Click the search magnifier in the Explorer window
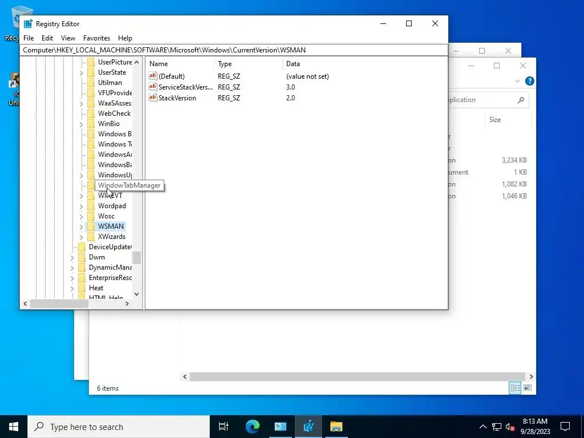Screen dimensions: 584x438 [x=521, y=100]
